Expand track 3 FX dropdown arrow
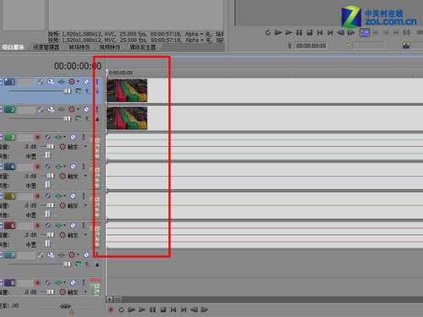 click(x=64, y=137)
